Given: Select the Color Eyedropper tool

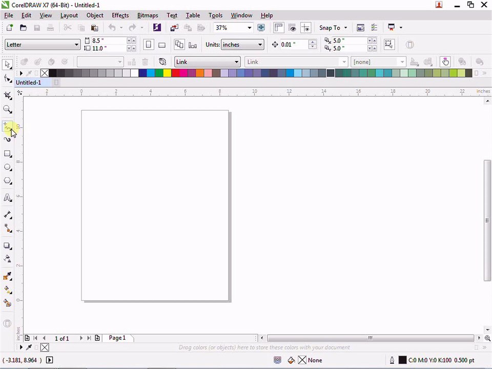Looking at the screenshot, I should [8, 276].
